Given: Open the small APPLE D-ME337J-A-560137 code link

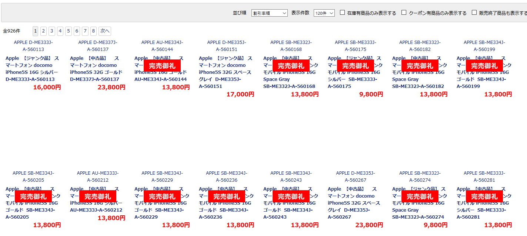Looking at the screenshot, I should pyautogui.click(x=98, y=46).
